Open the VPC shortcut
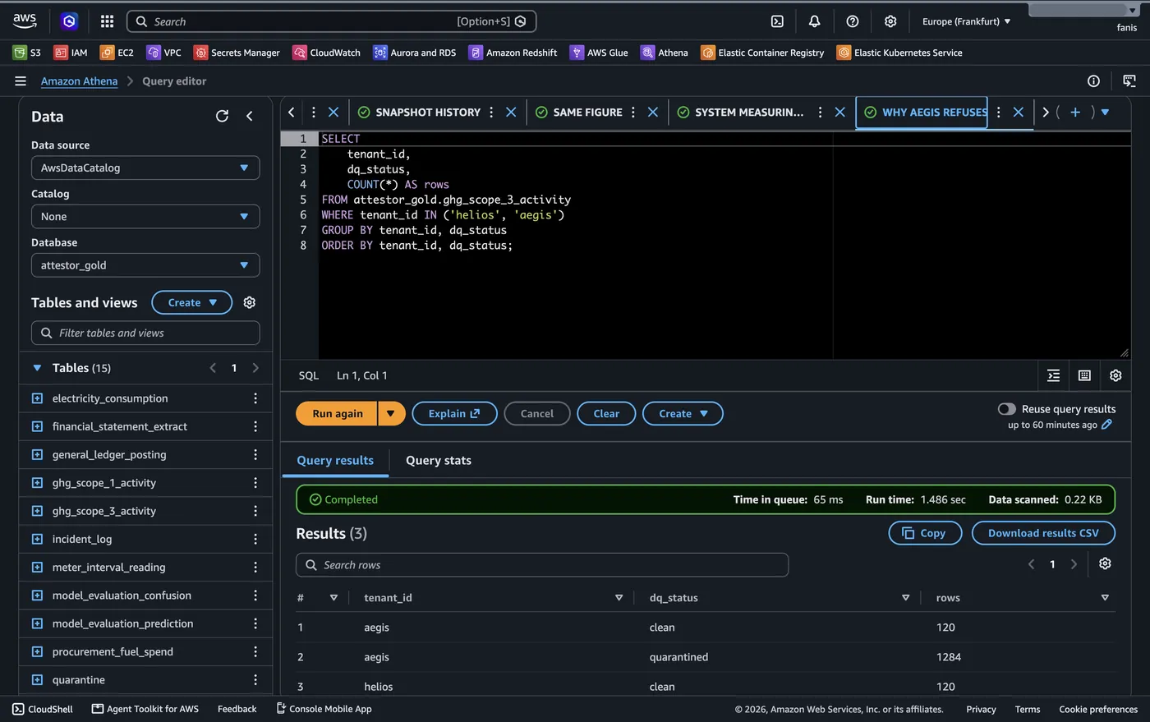The width and height of the screenshot is (1150, 722). point(163,53)
